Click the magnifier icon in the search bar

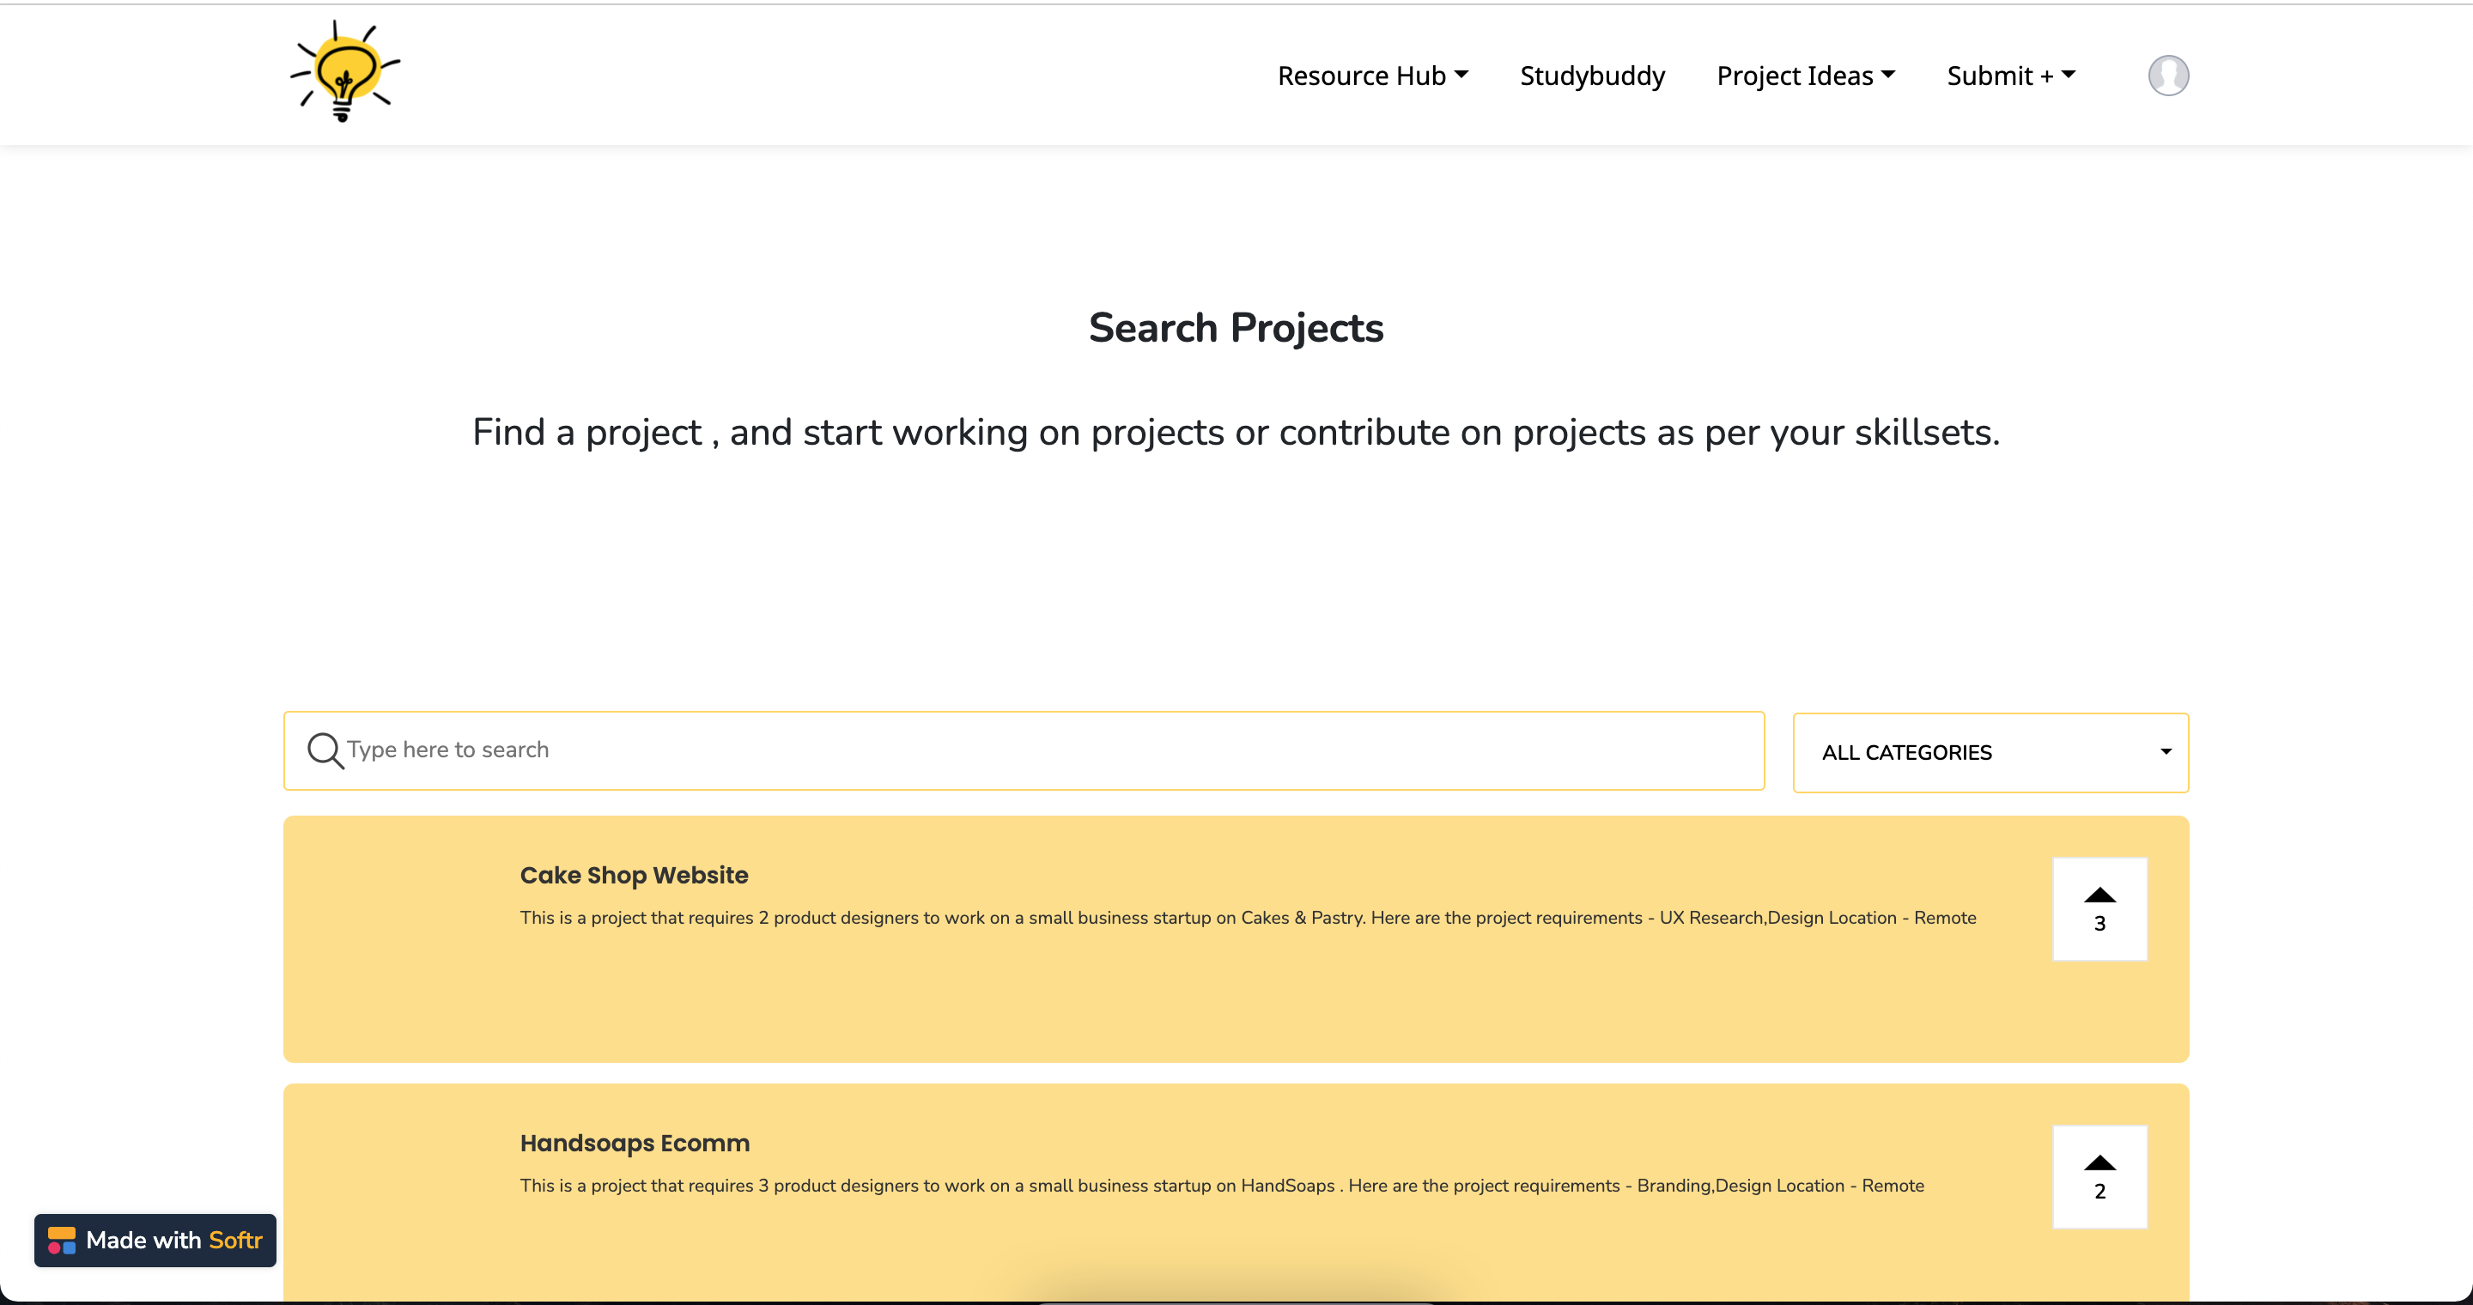pos(325,750)
